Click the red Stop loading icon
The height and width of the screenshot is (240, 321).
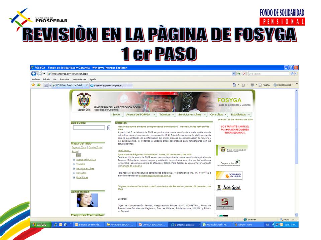pyautogui.click(x=244, y=74)
